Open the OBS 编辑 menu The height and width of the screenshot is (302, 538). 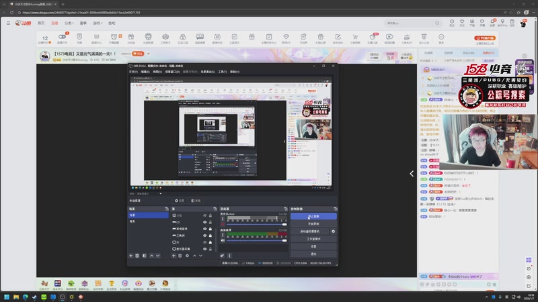pyautogui.click(x=145, y=72)
